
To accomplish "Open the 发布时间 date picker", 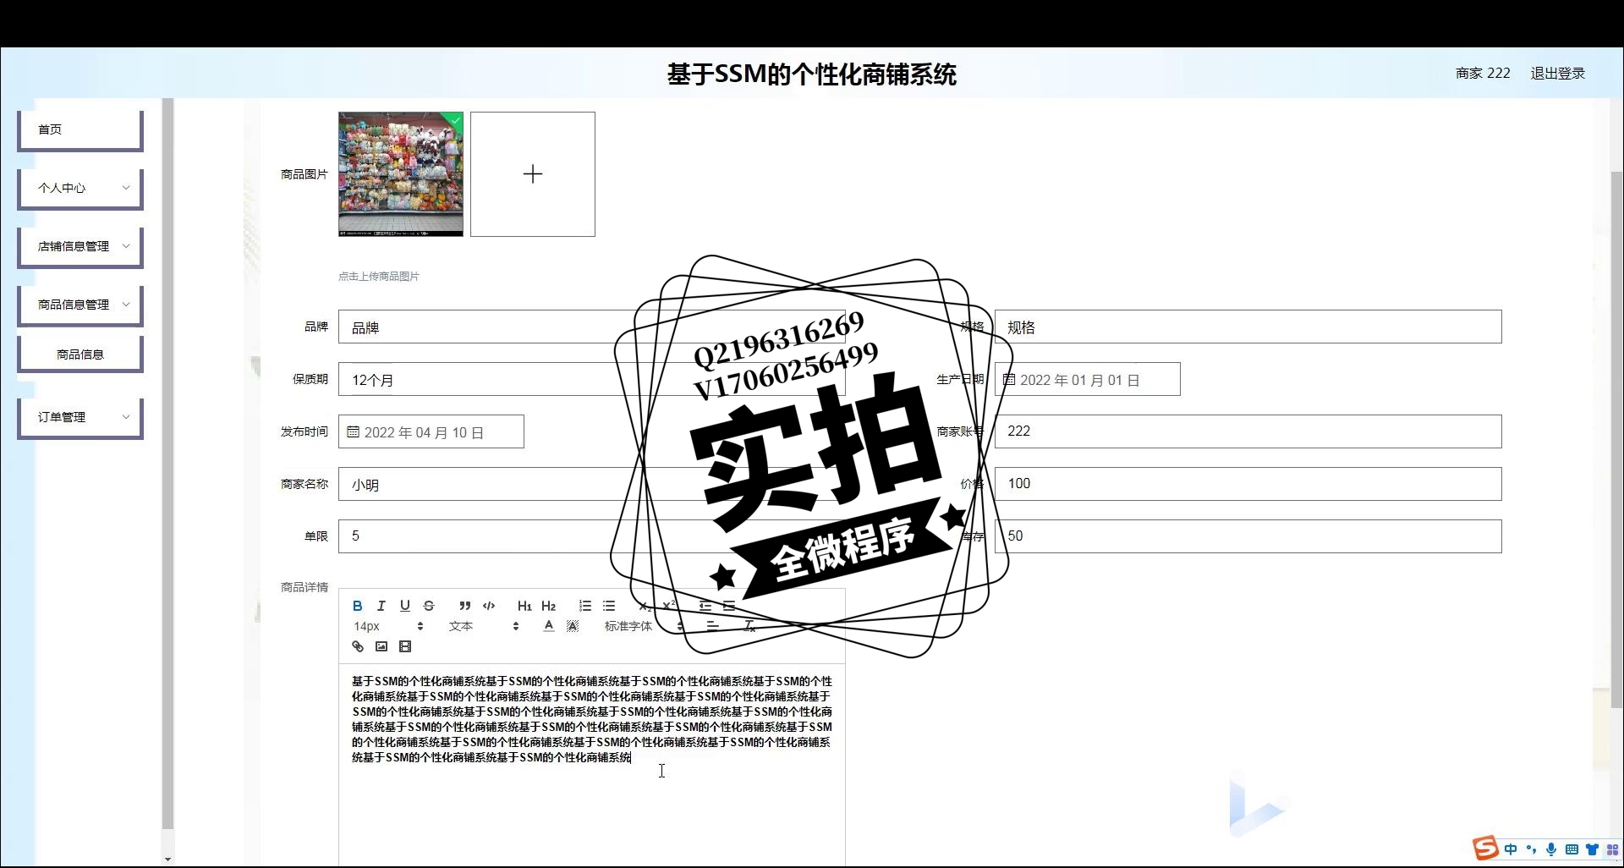I will coord(431,431).
